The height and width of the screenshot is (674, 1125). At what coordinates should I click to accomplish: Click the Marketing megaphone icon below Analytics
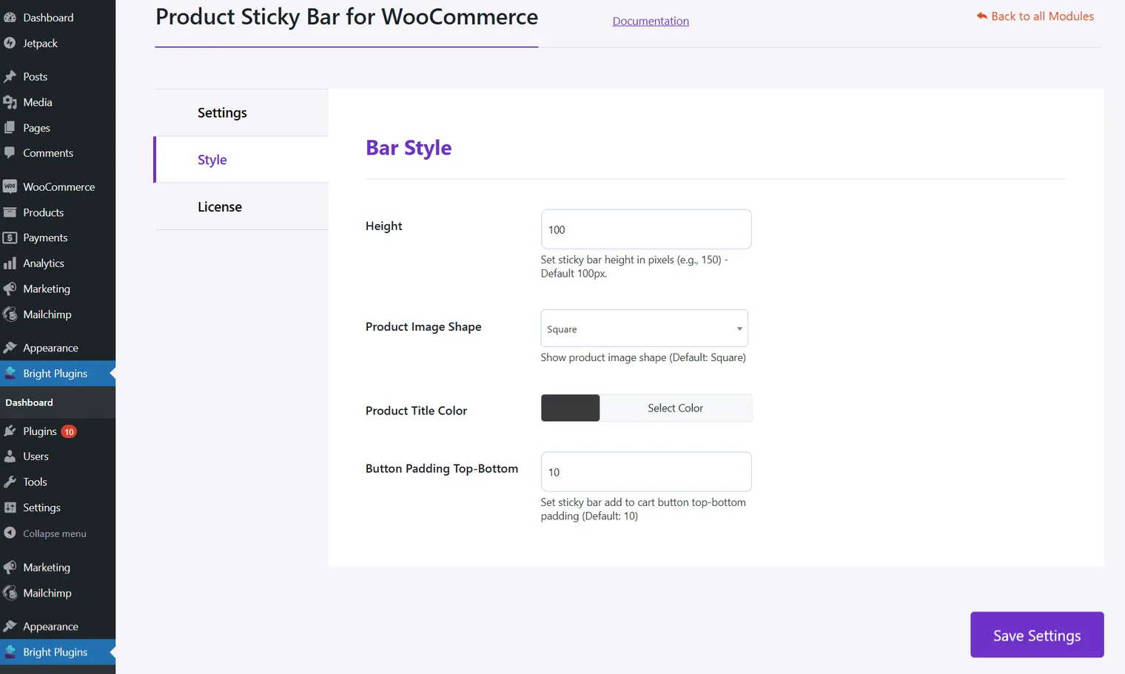(10, 289)
